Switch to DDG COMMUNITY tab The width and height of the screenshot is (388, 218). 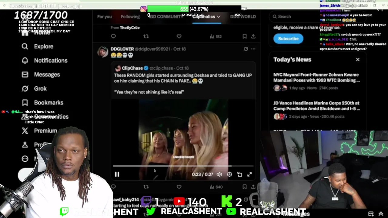[x=166, y=17]
